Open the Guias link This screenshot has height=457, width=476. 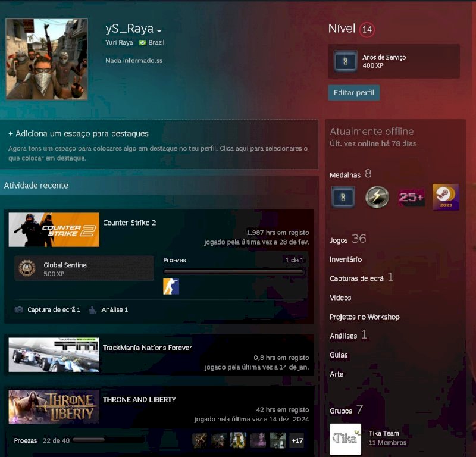339,355
